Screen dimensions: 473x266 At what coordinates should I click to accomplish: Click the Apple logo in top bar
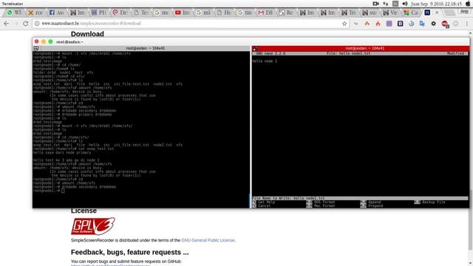(x=468, y=4)
